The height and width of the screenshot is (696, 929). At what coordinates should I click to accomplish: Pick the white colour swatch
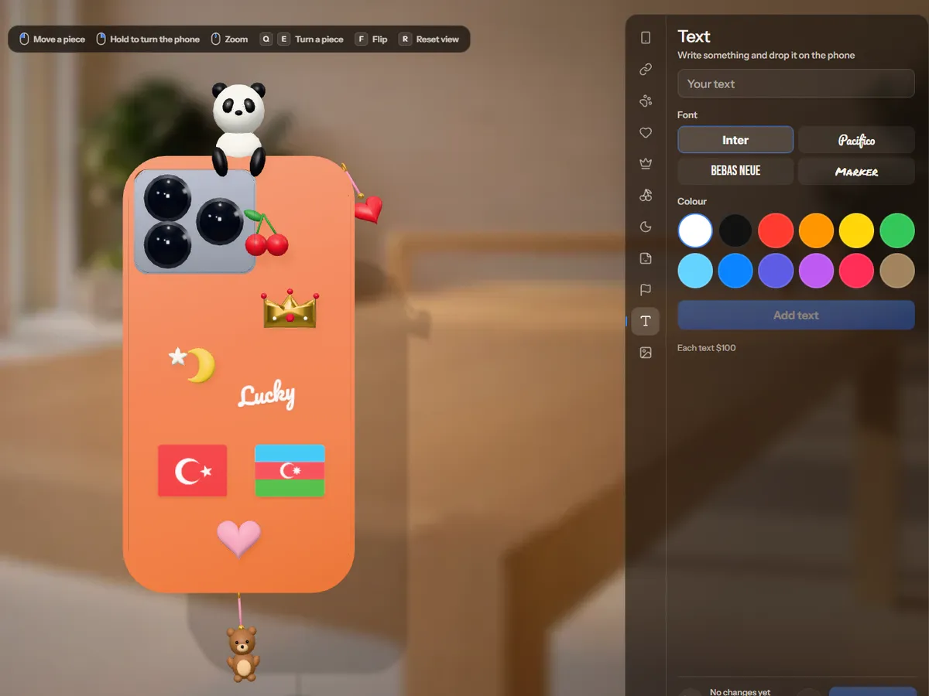pos(695,230)
